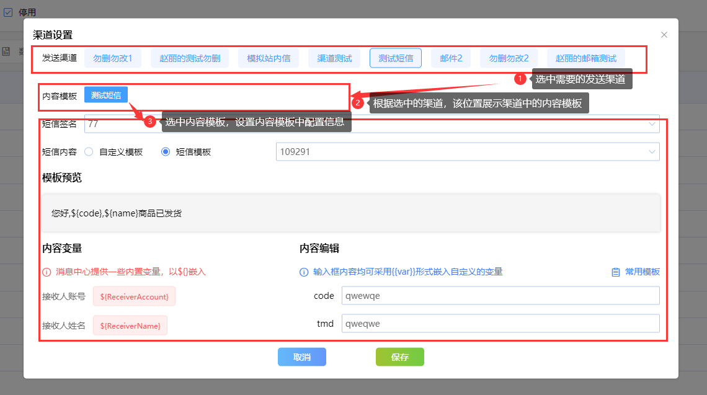Select the 渠道测试 channel
The height and width of the screenshot is (395, 707).
[334, 58]
